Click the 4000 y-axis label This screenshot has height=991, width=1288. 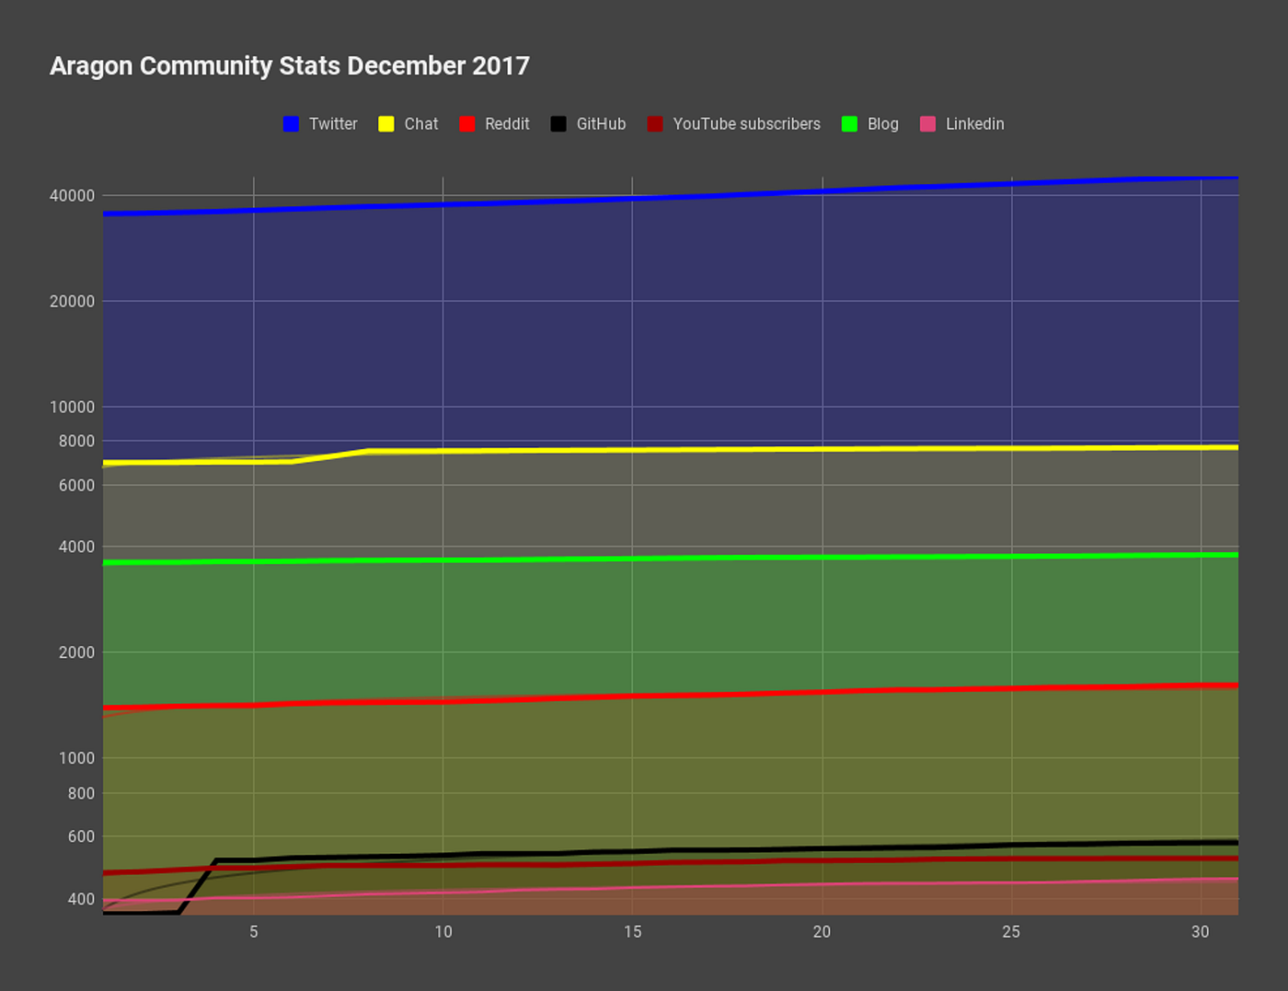click(x=76, y=547)
